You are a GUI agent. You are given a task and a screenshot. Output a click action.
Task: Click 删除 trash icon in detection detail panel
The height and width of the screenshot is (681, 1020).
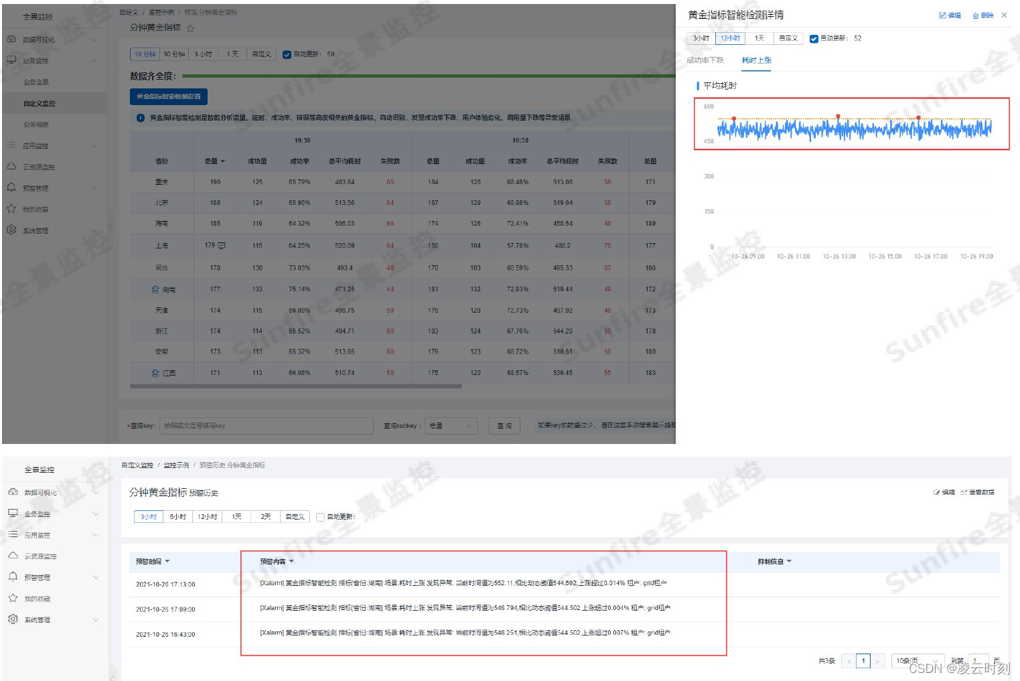point(976,15)
